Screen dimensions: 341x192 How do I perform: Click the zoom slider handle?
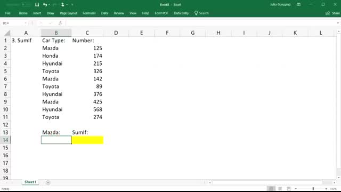(x=313, y=189)
